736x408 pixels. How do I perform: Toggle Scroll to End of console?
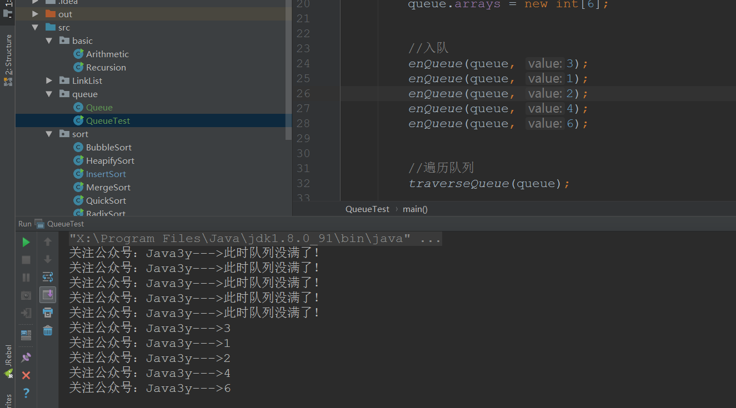coord(48,295)
